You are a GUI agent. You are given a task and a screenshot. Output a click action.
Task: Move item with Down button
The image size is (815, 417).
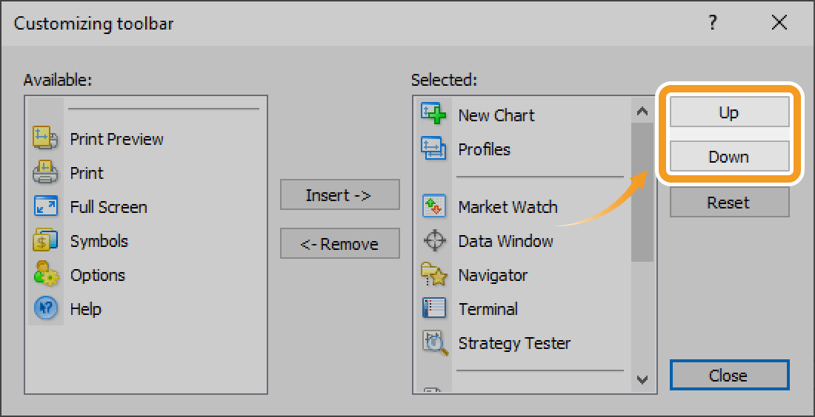(x=729, y=156)
